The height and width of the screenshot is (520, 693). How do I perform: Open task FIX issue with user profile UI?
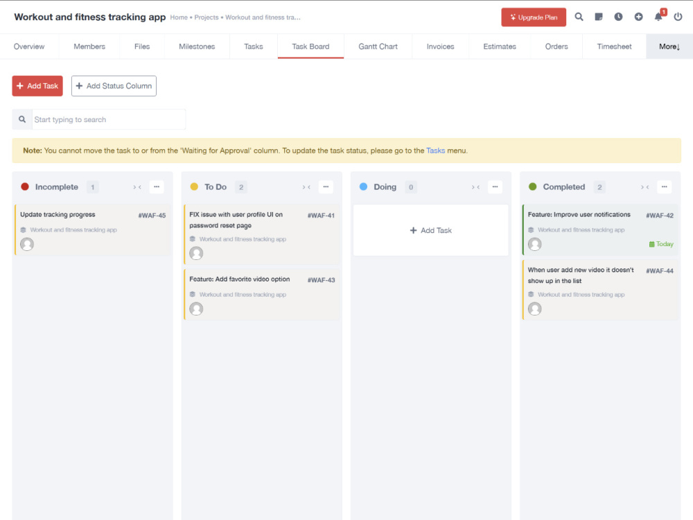click(x=236, y=220)
